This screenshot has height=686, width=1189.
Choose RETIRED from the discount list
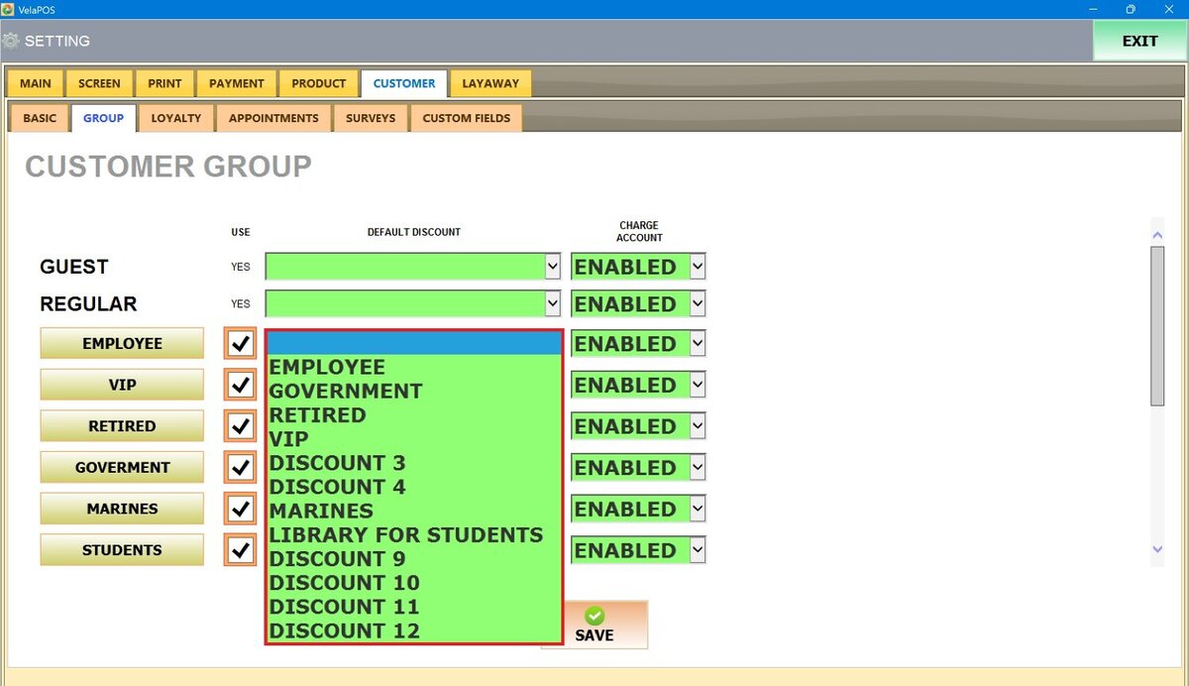pos(414,414)
